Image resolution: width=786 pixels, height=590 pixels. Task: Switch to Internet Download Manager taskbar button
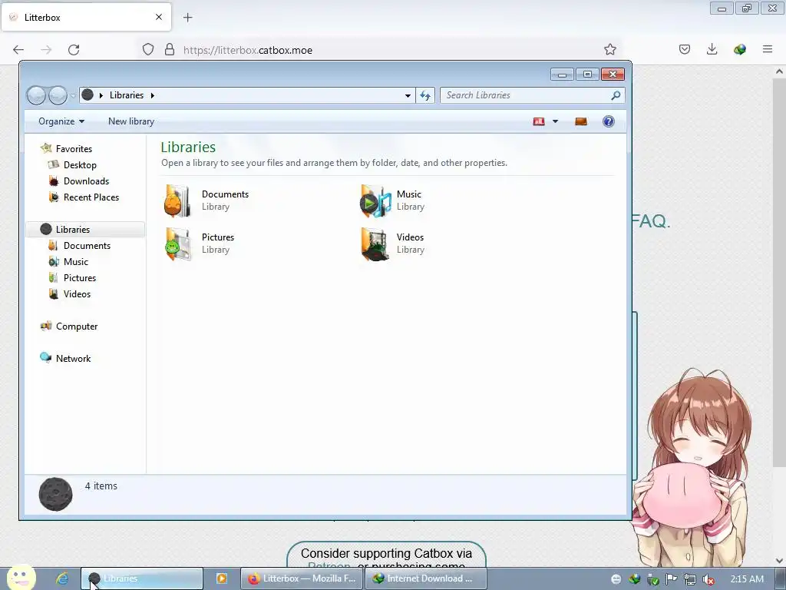pos(426,578)
